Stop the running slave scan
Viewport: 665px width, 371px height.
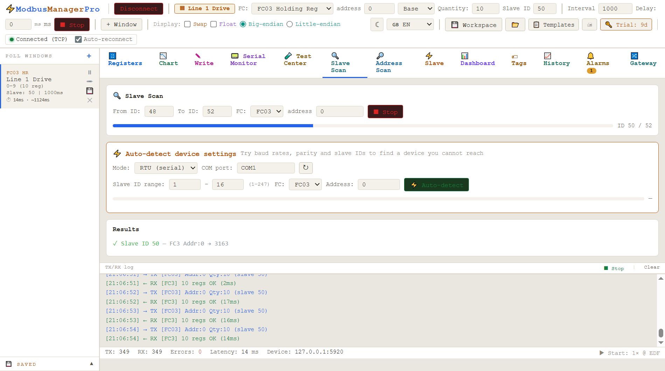pos(385,112)
